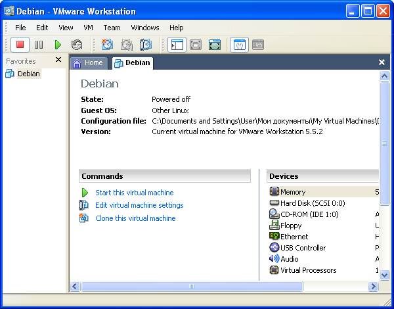This screenshot has width=394, height=309.
Task: Open the Snapshot Manager toolbar icon
Action: click(x=146, y=45)
